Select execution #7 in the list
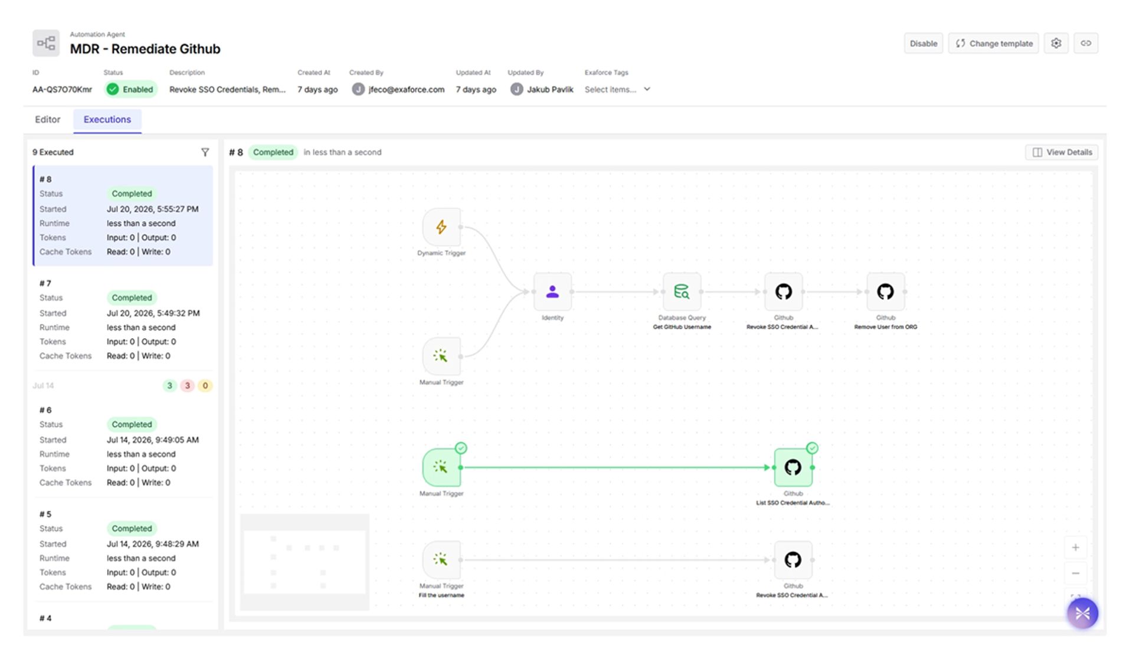 tap(123, 319)
